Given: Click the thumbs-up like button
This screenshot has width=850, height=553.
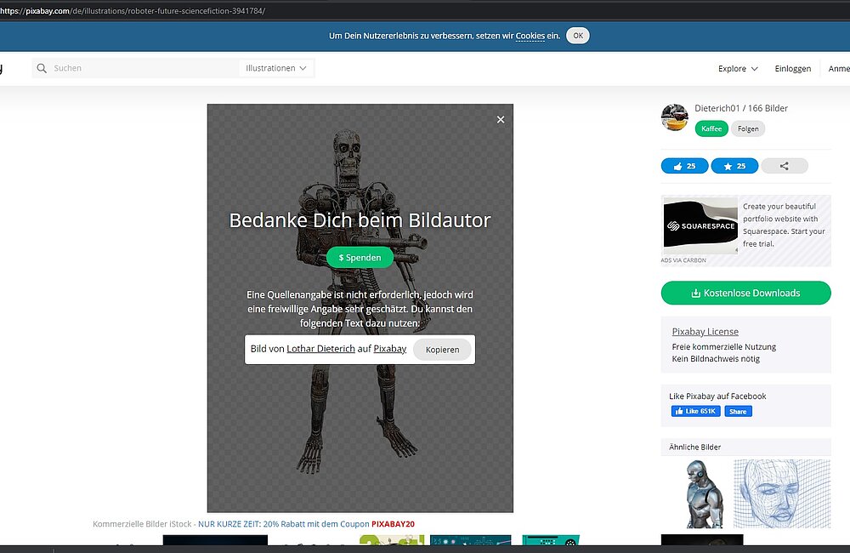Looking at the screenshot, I should point(684,166).
